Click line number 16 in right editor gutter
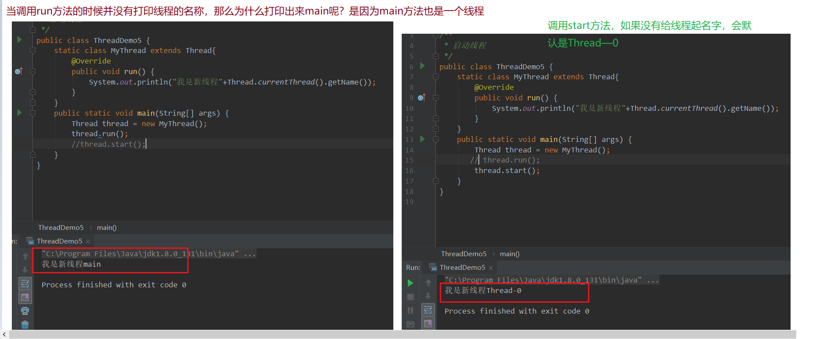 pos(409,170)
